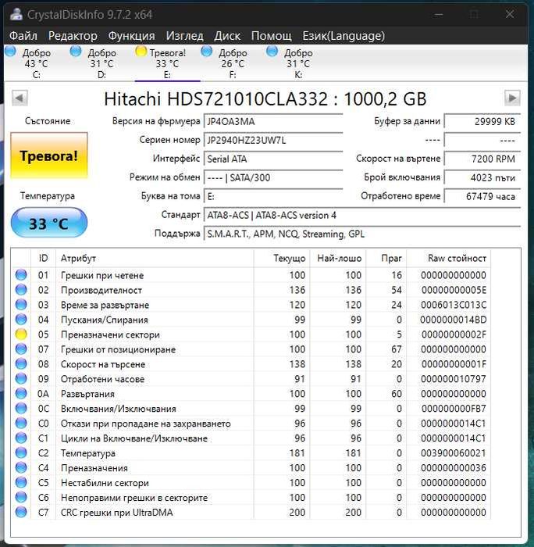Click the supported features S.M.A.R.T. field
Viewport: 534px width, 547px height.
point(362,234)
